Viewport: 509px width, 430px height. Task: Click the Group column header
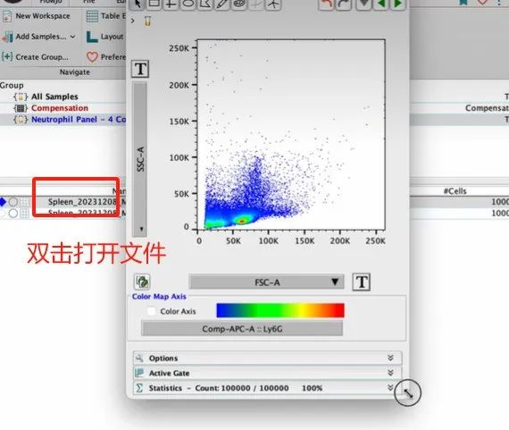pos(12,86)
